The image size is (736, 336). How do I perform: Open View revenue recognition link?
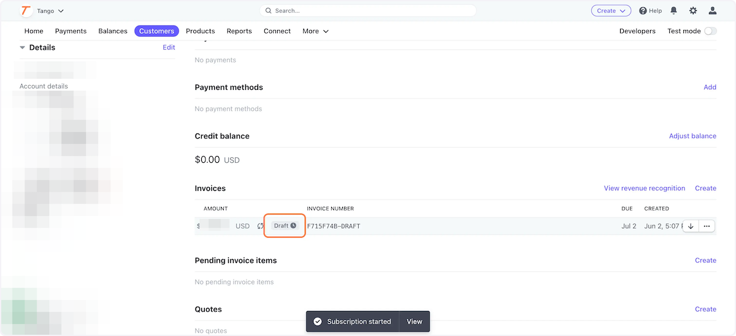pyautogui.click(x=645, y=188)
